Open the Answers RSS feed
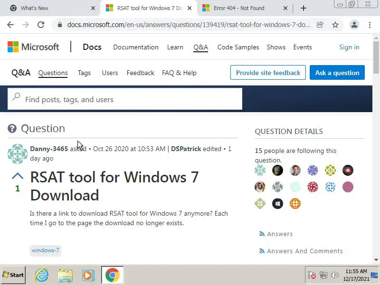380x285 pixels. click(x=276, y=234)
